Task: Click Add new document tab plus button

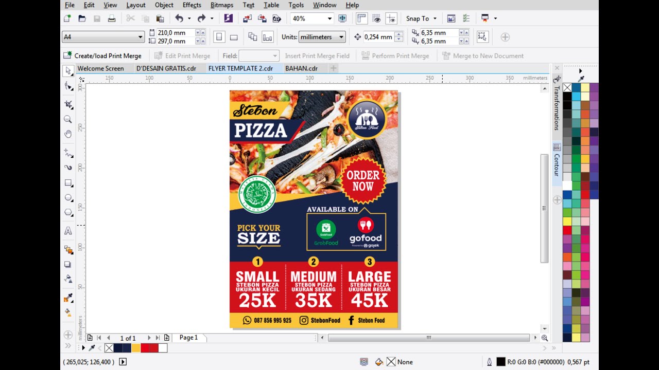Action: (x=334, y=68)
